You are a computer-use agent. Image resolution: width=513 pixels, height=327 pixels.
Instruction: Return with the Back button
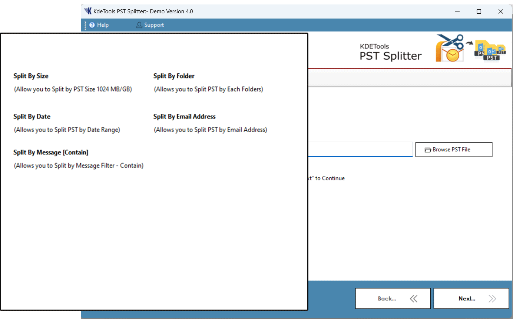point(393,298)
